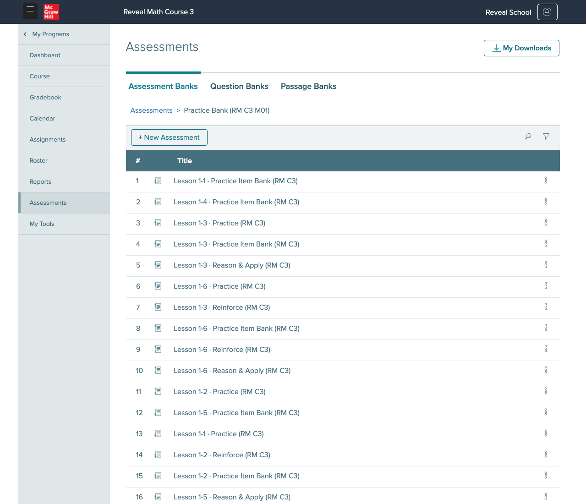Open Dashboard in the sidebar
586x504 pixels.
pos(64,55)
